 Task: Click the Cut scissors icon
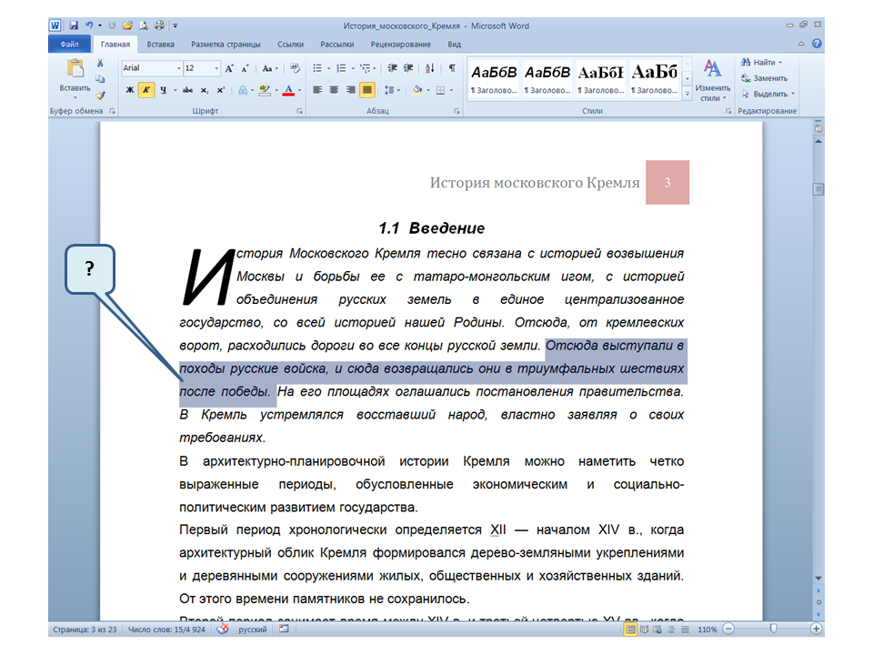tap(100, 65)
